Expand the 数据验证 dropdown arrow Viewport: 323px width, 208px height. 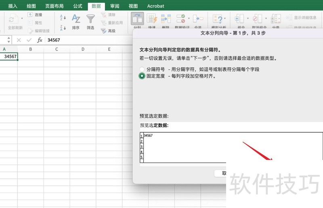tap(189, 18)
